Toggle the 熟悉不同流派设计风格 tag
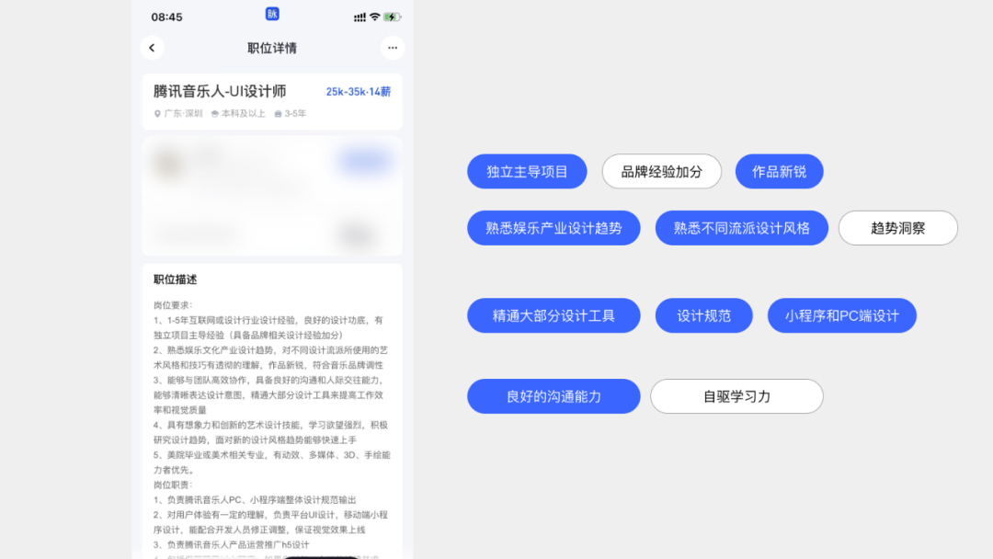Viewport: 993px width, 559px height. tap(742, 228)
